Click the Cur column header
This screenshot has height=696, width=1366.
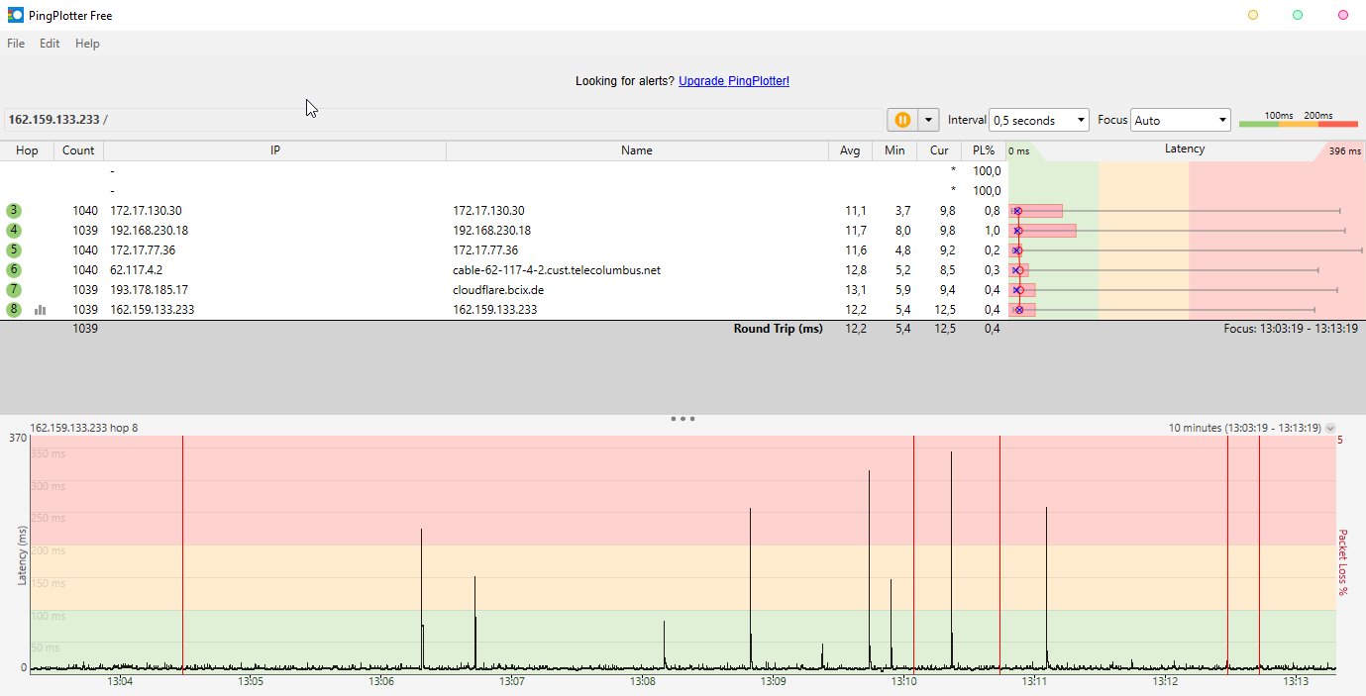tap(939, 150)
